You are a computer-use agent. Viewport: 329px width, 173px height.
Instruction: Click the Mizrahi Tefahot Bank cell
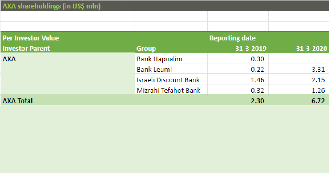click(171, 90)
